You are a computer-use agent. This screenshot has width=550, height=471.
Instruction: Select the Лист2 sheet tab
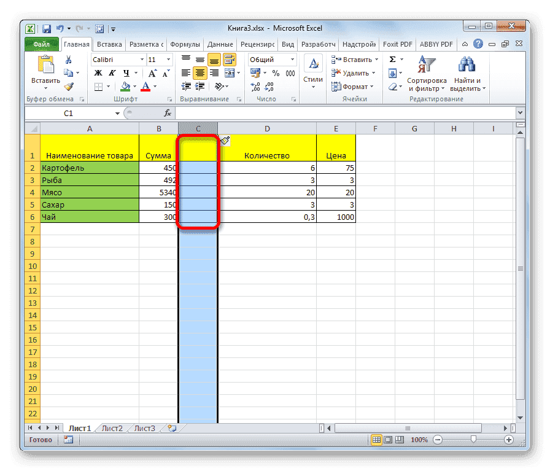tap(112, 428)
